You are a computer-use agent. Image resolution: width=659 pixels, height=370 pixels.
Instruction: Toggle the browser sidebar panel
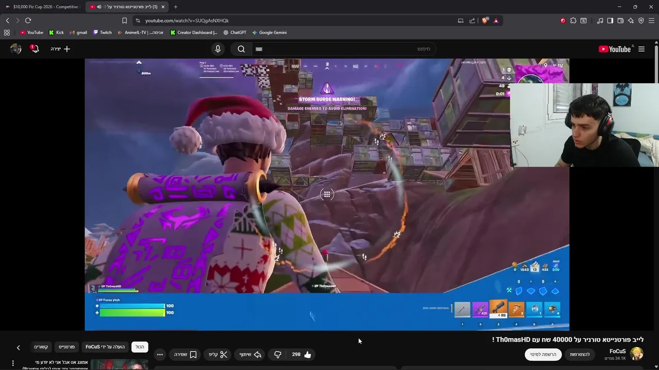pyautogui.click(x=610, y=21)
